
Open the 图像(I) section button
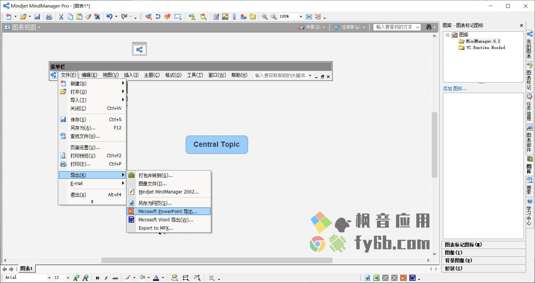(x=484, y=253)
